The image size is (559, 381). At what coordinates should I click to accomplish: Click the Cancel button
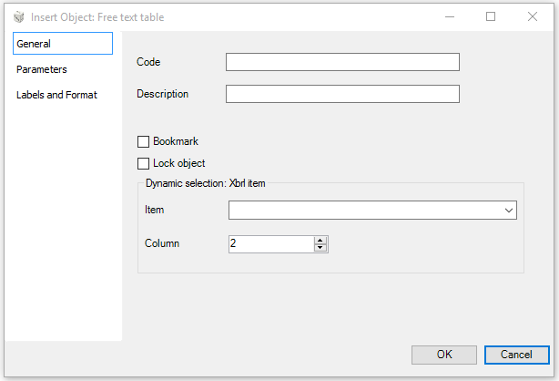[516, 355]
